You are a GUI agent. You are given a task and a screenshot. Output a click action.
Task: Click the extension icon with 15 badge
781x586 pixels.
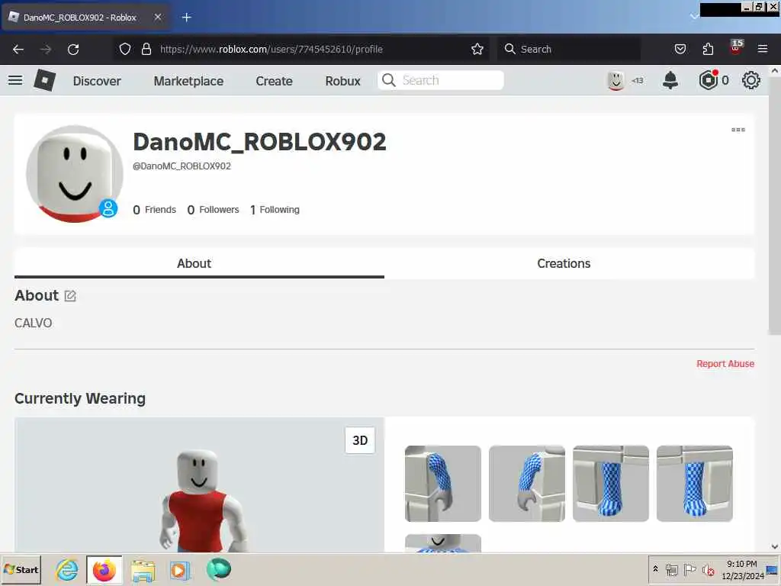pos(736,47)
